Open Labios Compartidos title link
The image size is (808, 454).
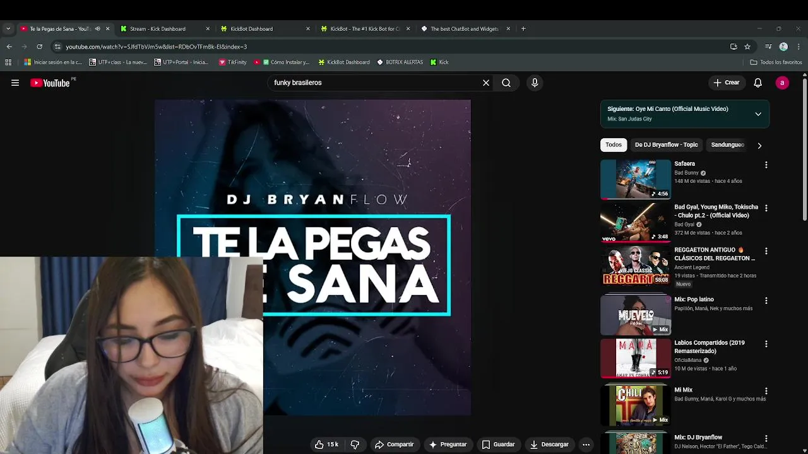tap(710, 347)
